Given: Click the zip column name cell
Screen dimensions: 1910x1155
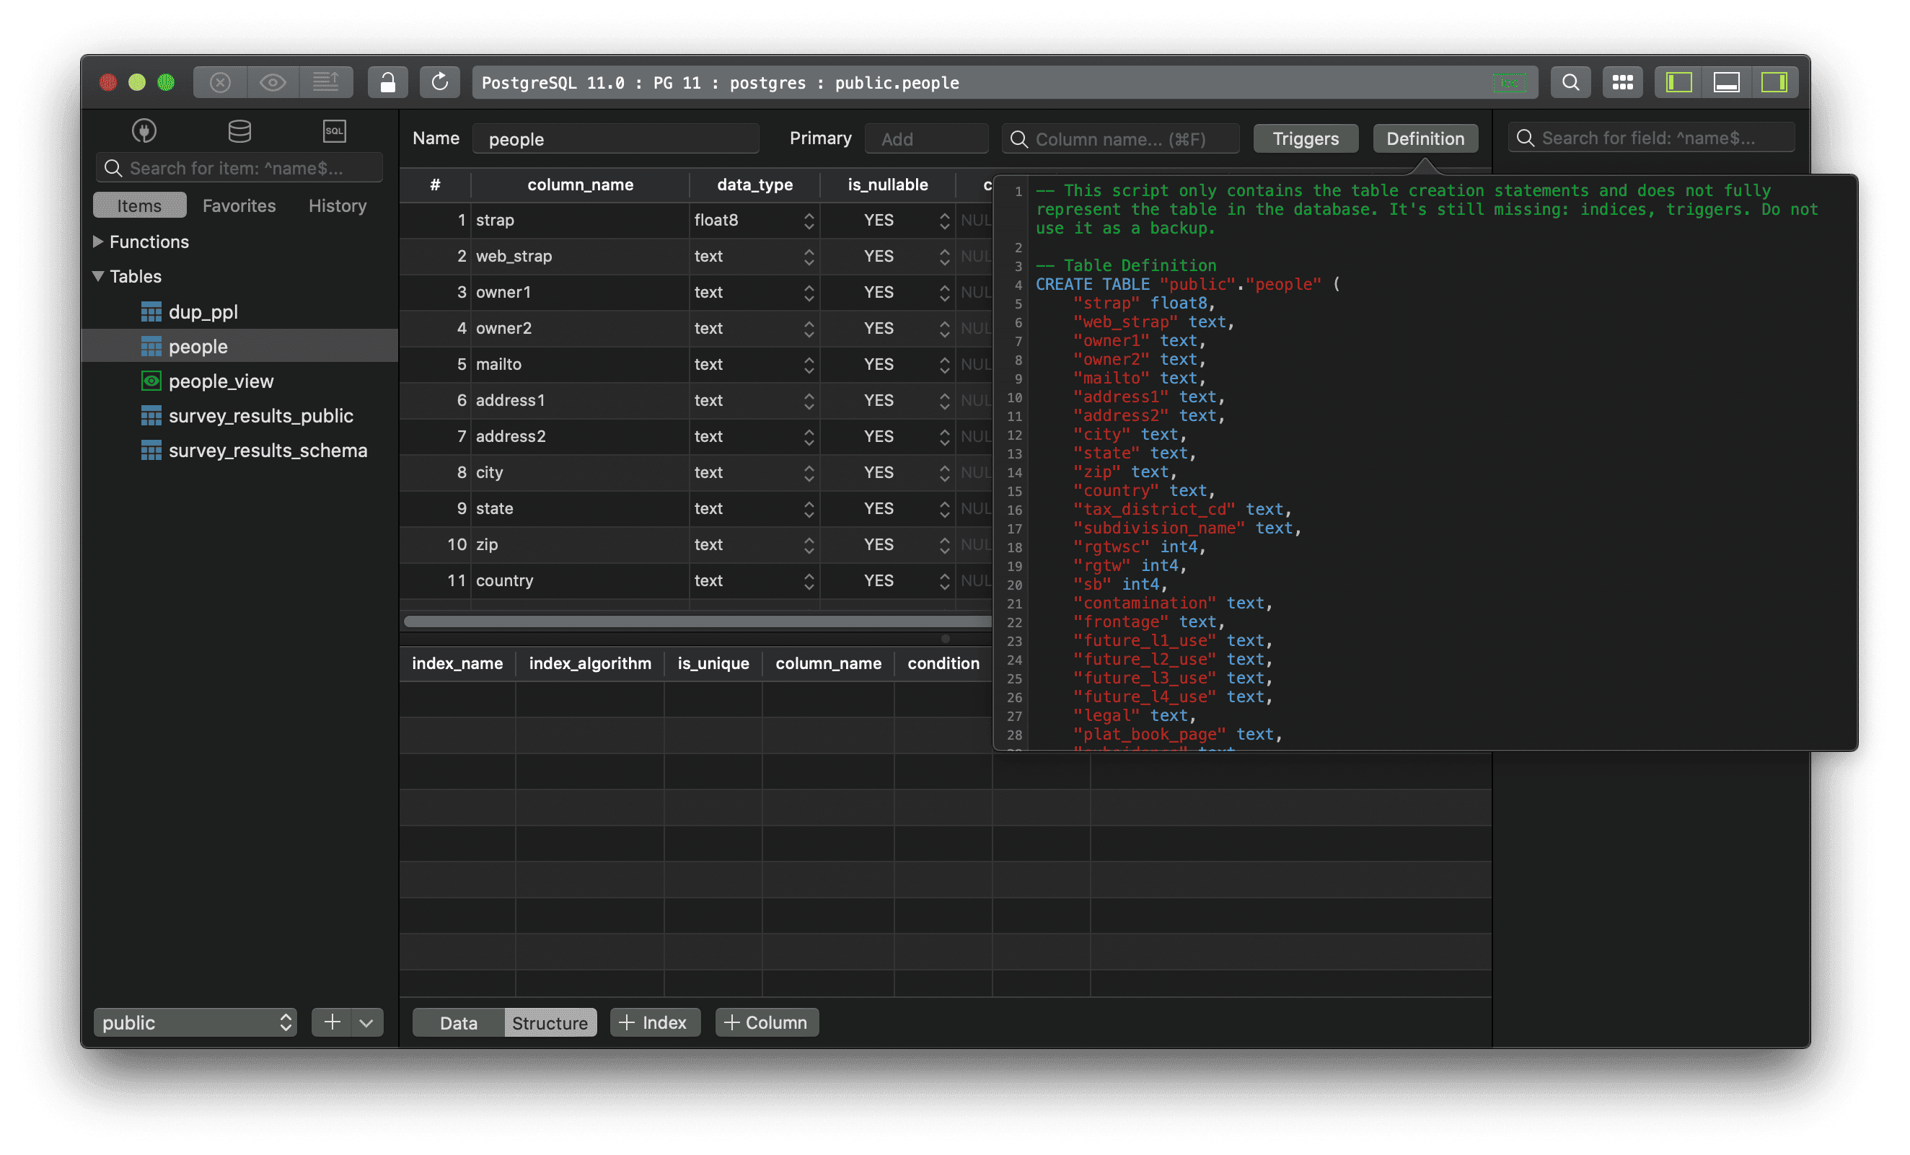Looking at the screenshot, I should (580, 544).
